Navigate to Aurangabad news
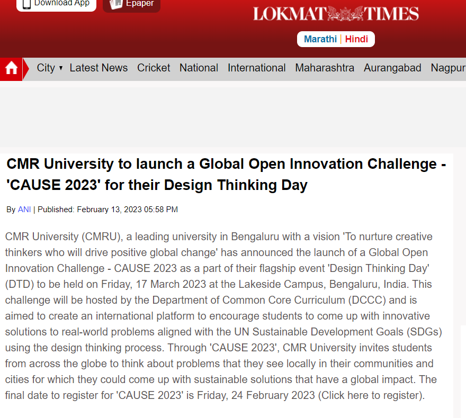The height and width of the screenshot is (418, 466). [392, 68]
